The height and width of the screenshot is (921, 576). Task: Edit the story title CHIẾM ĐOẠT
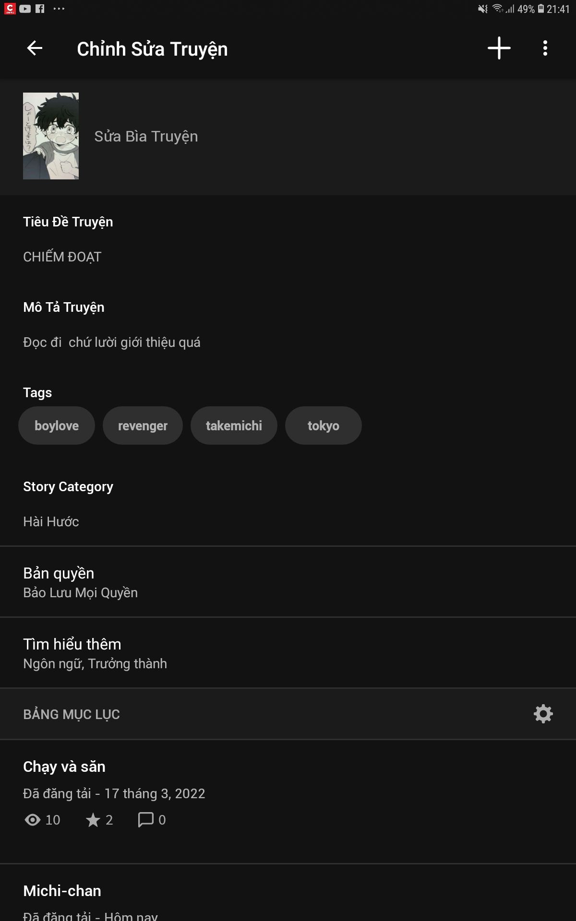click(288, 257)
